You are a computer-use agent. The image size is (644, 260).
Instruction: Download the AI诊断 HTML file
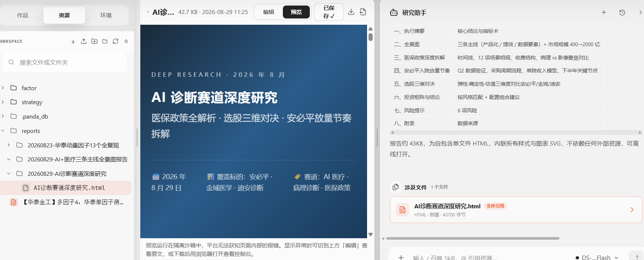(351, 12)
